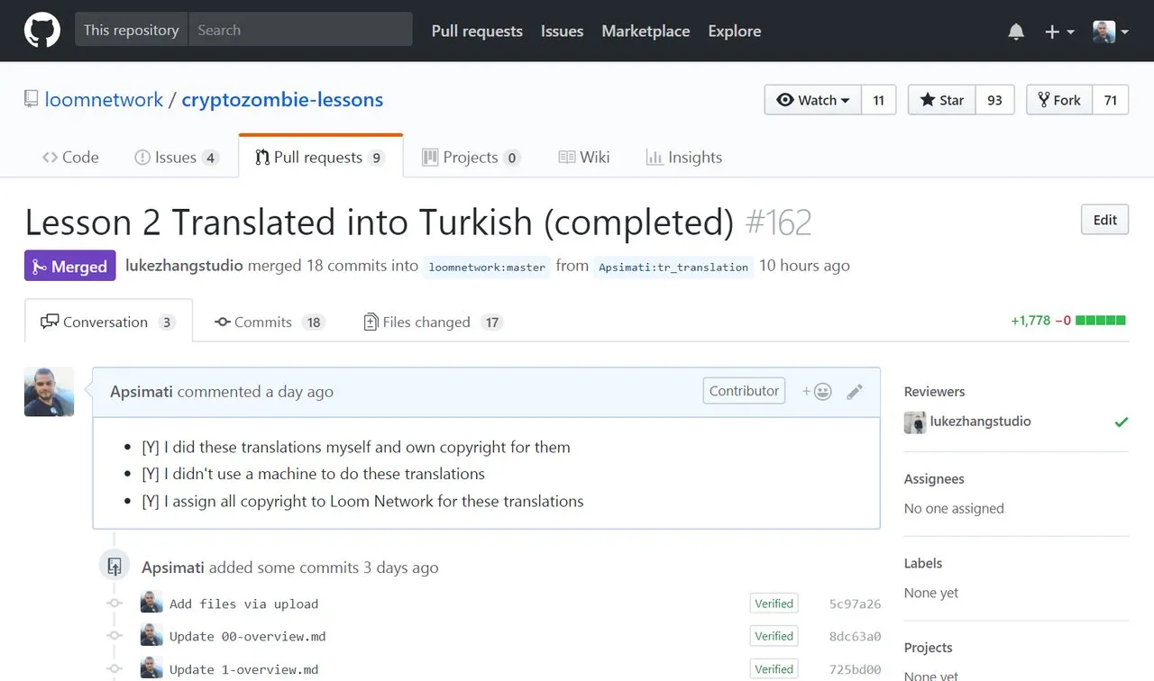Image resolution: width=1154 pixels, height=681 pixels.
Task: View the 11 watchers count
Action: [879, 100]
